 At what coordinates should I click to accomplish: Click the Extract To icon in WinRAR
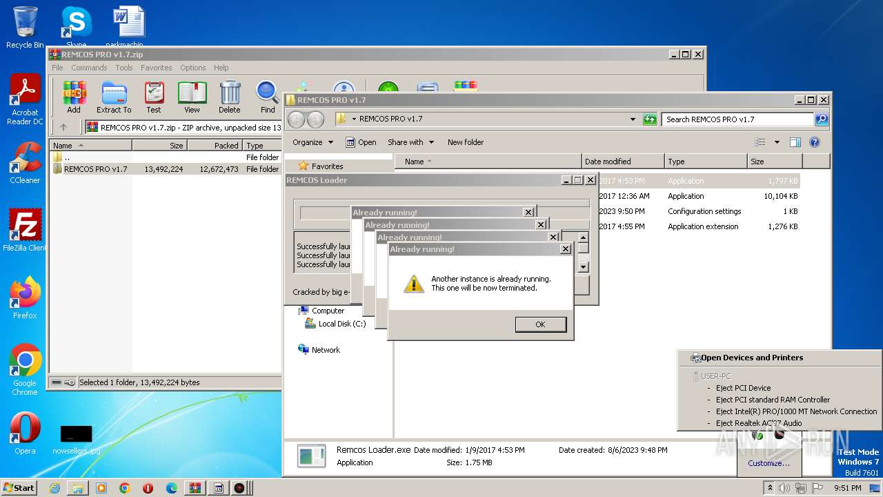(x=114, y=97)
